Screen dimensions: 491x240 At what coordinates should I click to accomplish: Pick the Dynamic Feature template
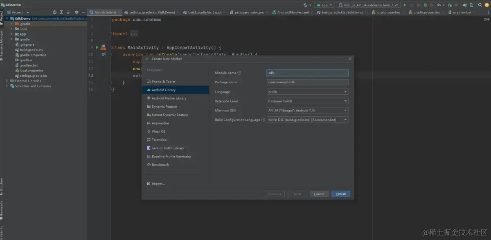click(x=175, y=107)
